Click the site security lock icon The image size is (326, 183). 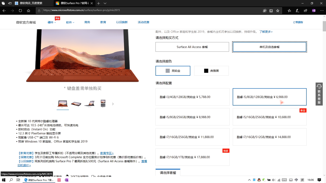tap(39, 11)
